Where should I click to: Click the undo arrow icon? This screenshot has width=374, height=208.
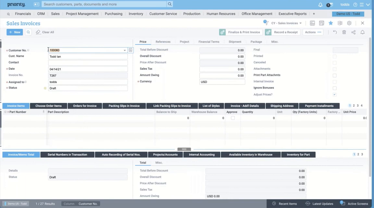click(x=335, y=32)
